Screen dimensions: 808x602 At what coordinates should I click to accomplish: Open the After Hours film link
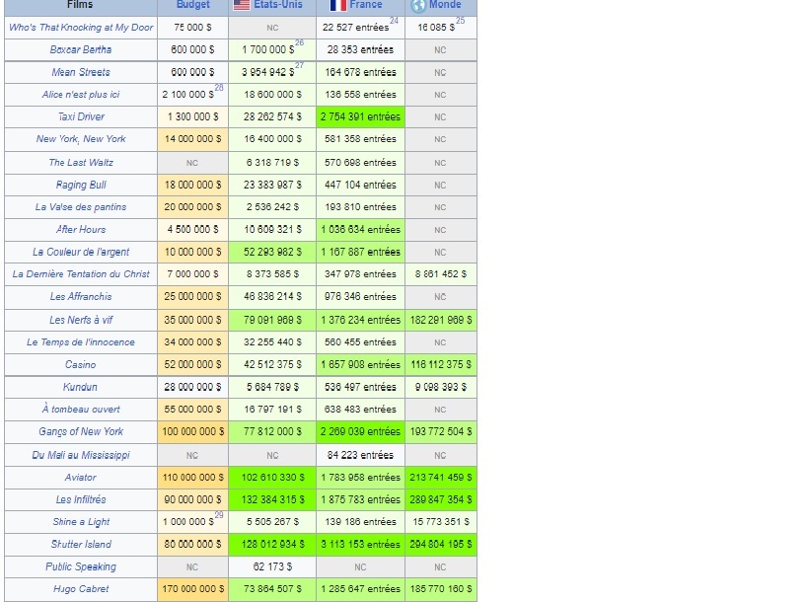click(x=81, y=229)
